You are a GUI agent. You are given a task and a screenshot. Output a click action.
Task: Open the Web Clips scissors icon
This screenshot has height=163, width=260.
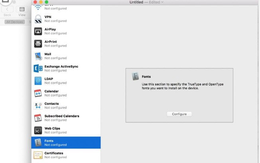(38, 130)
